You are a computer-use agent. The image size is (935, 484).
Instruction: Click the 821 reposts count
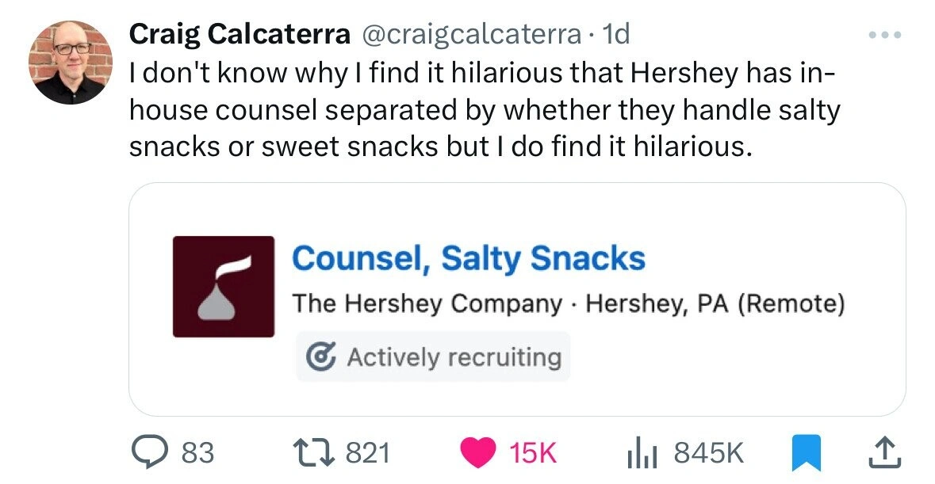coord(369,452)
